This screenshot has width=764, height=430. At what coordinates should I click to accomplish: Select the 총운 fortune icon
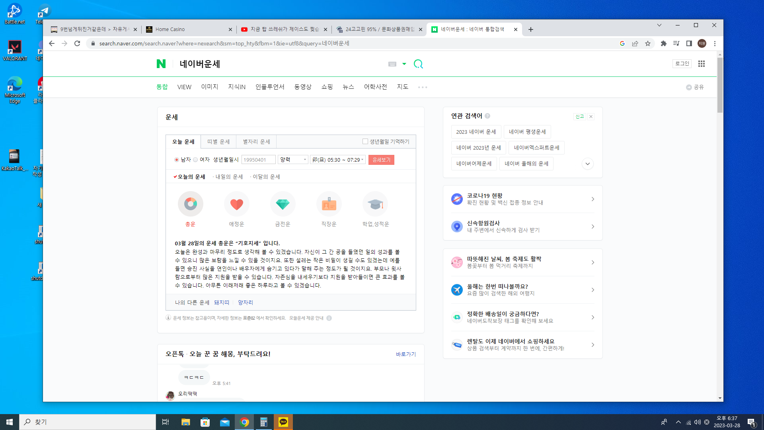tap(190, 204)
